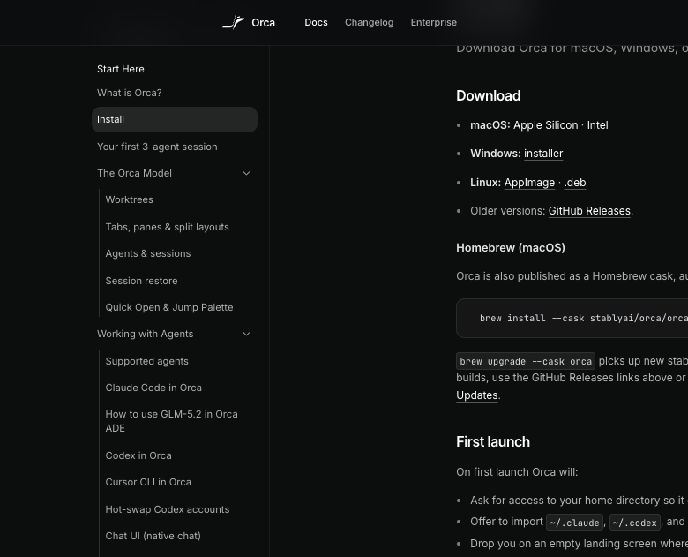Open the Docs navigation item
This screenshot has height=557, width=688.
(316, 22)
